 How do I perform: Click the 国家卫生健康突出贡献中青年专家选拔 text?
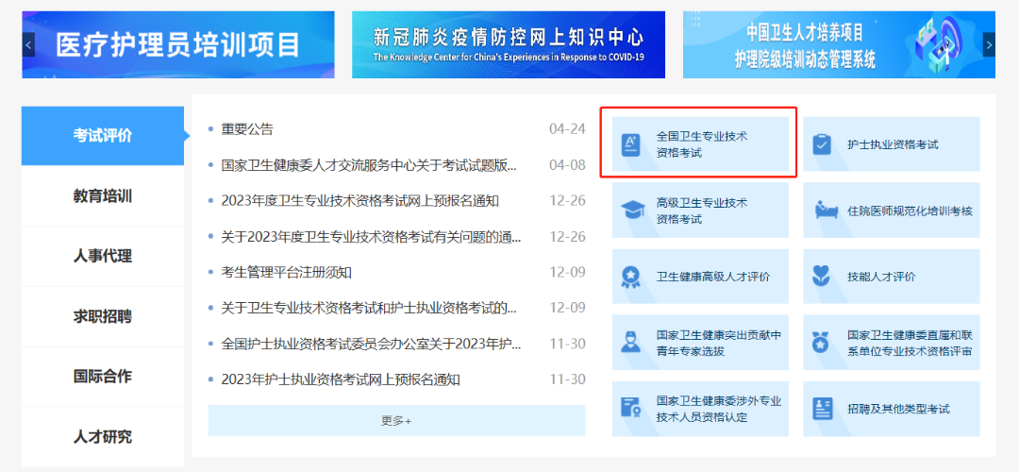(719, 344)
